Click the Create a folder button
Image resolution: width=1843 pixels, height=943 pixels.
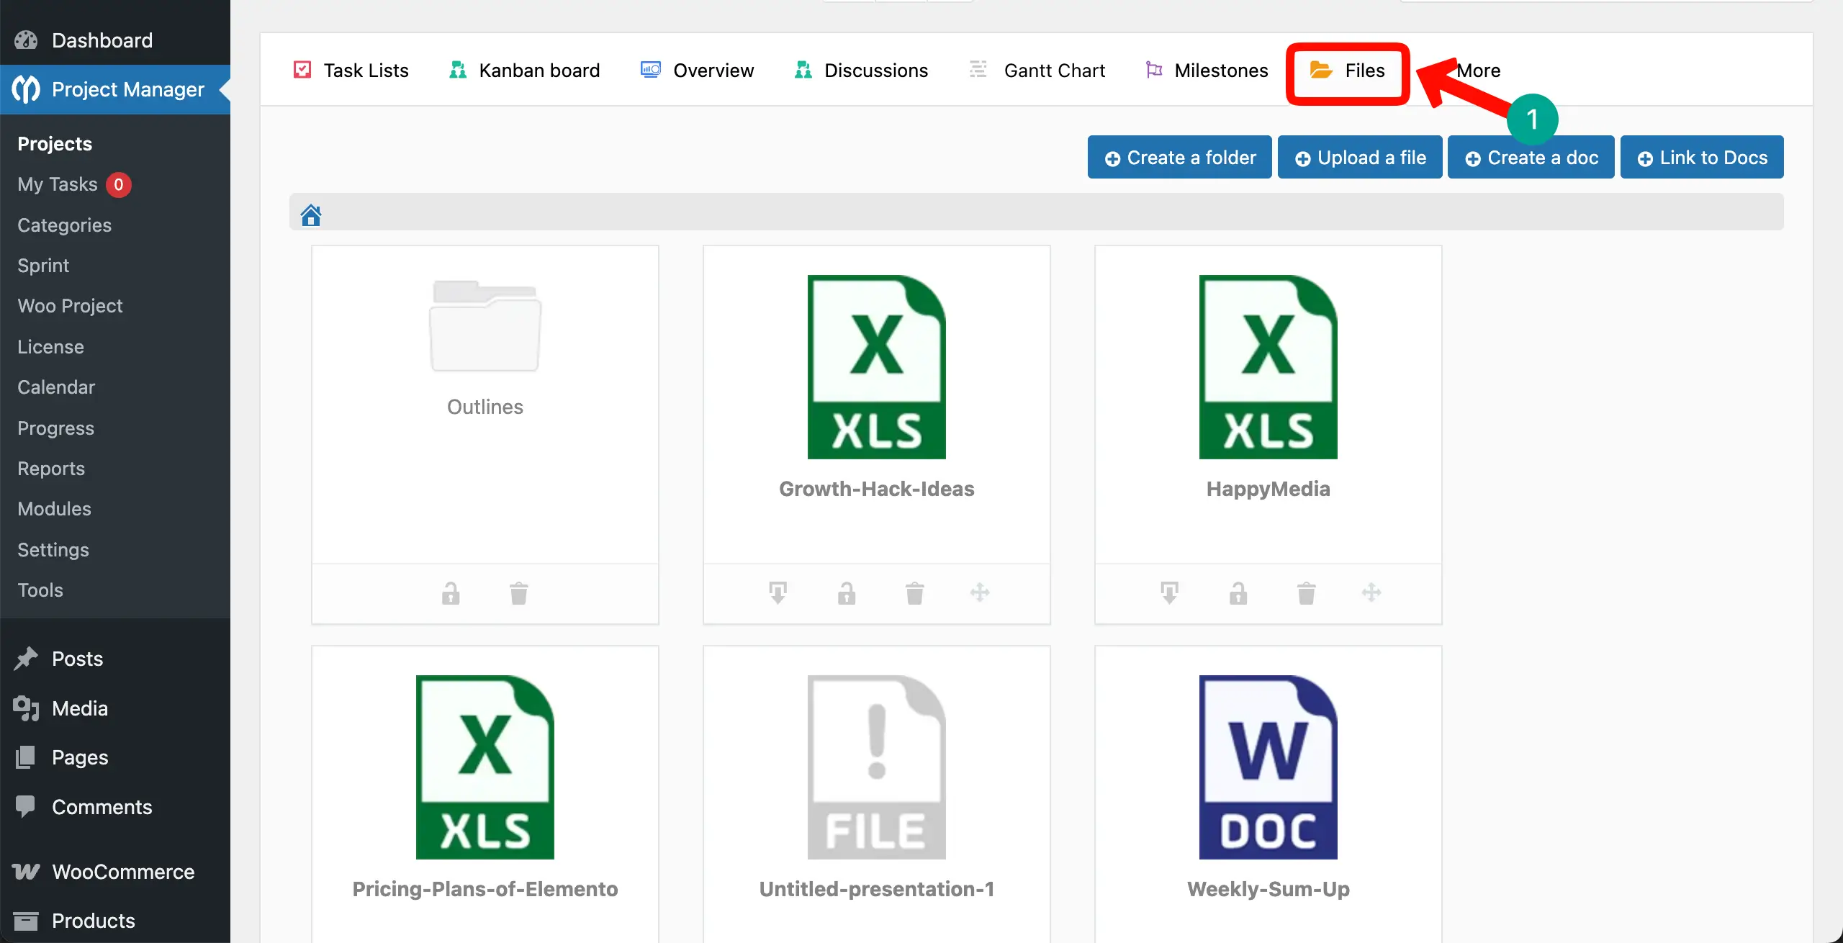click(1179, 157)
